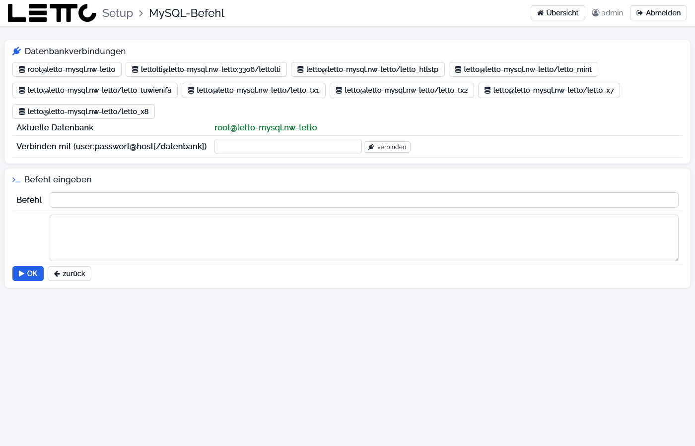
Task: Click the LETTO logo
Action: pos(52,13)
